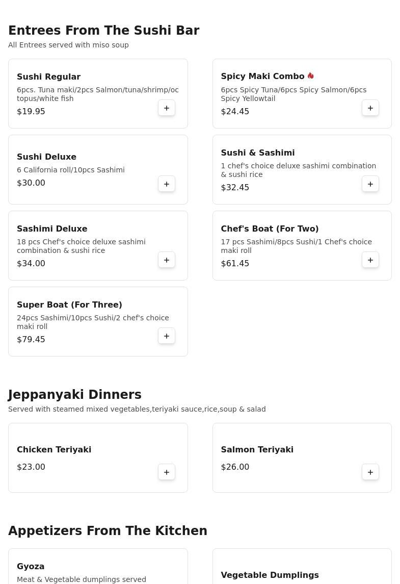This screenshot has height=584, width=400.
Task: Click the spicy flame icon on Spicy Maki Combo
Action: pos(311,76)
